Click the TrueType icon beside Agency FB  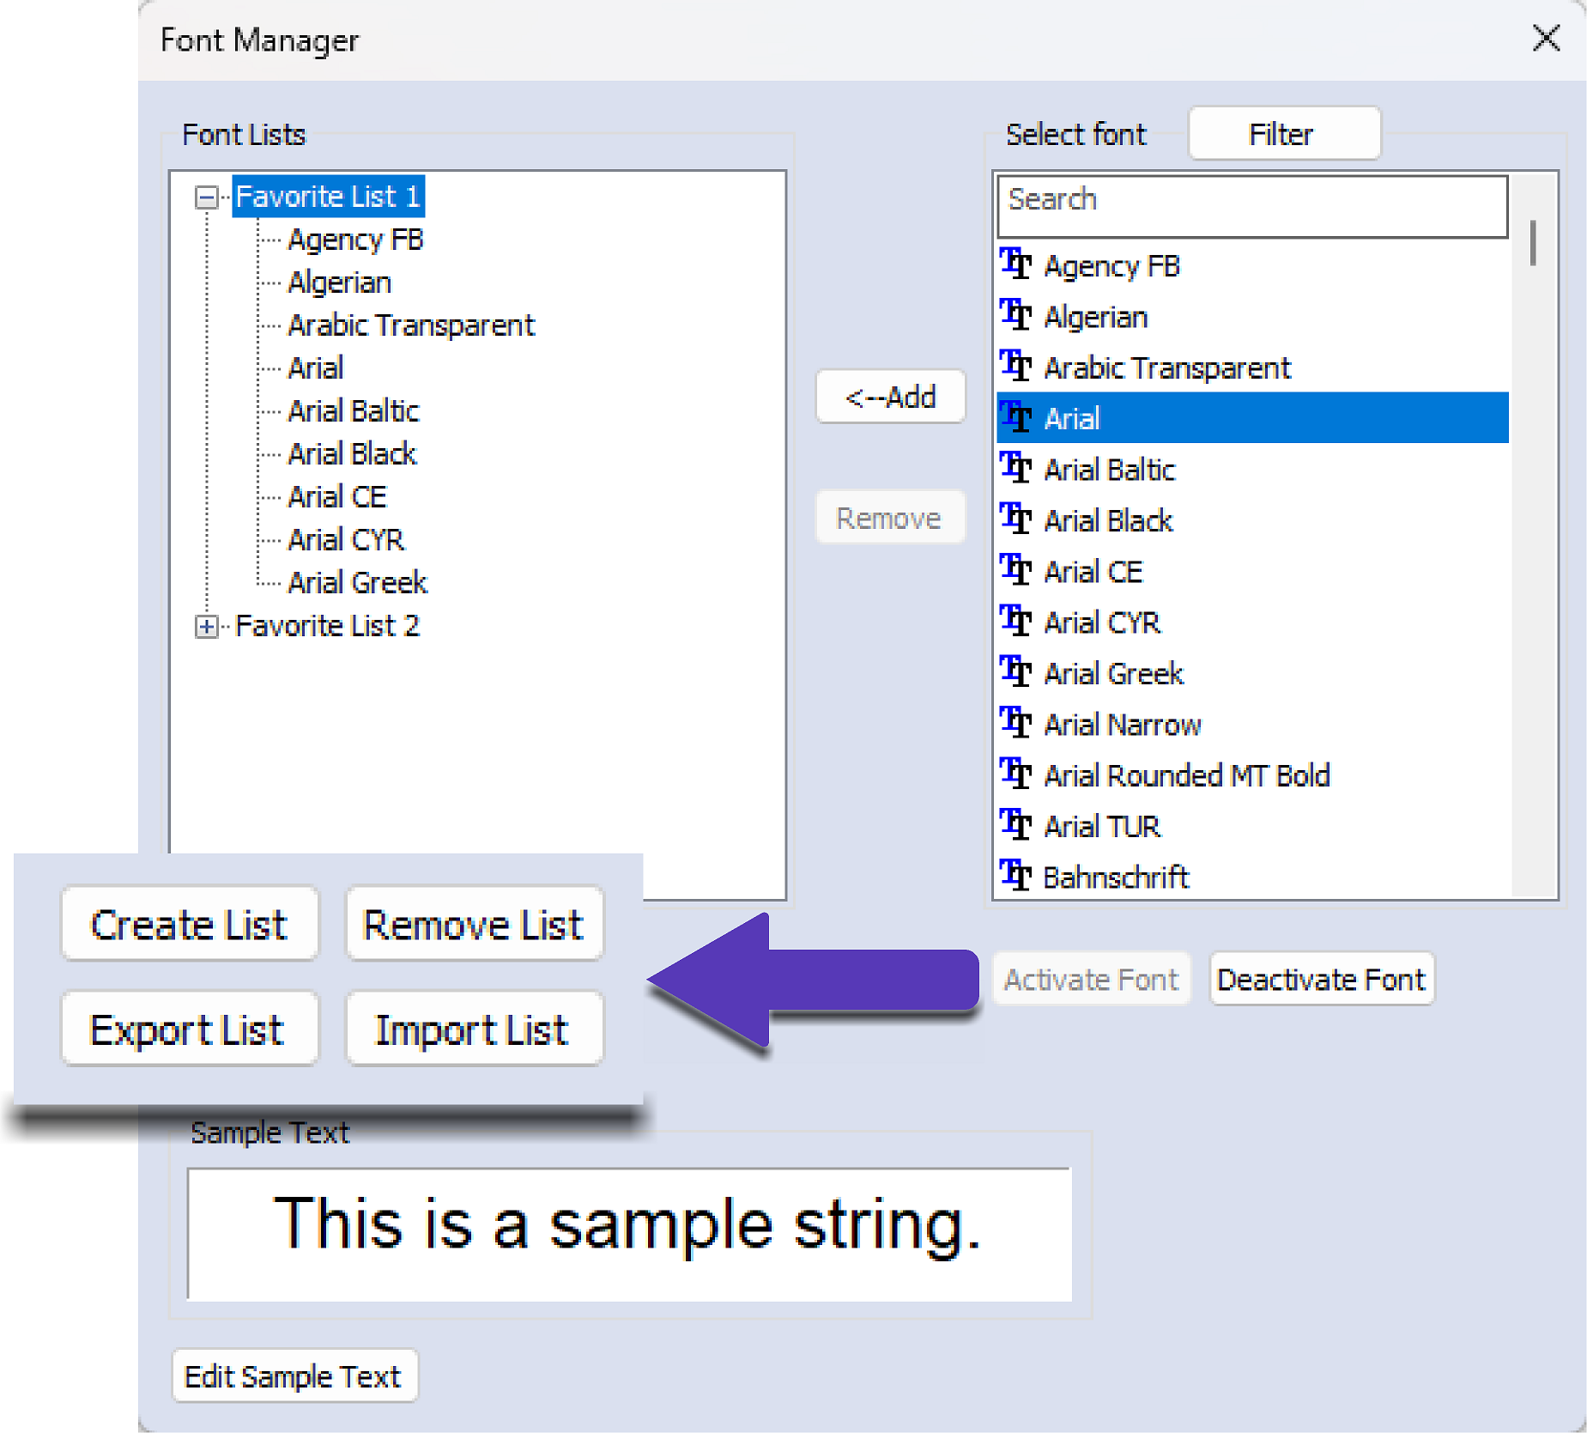[1015, 264]
